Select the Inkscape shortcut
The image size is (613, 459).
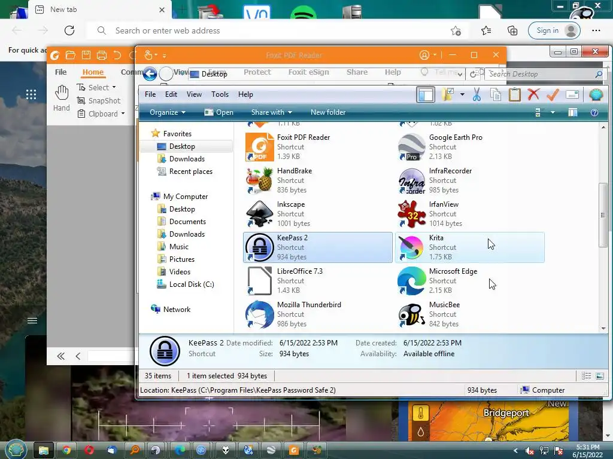point(317,214)
